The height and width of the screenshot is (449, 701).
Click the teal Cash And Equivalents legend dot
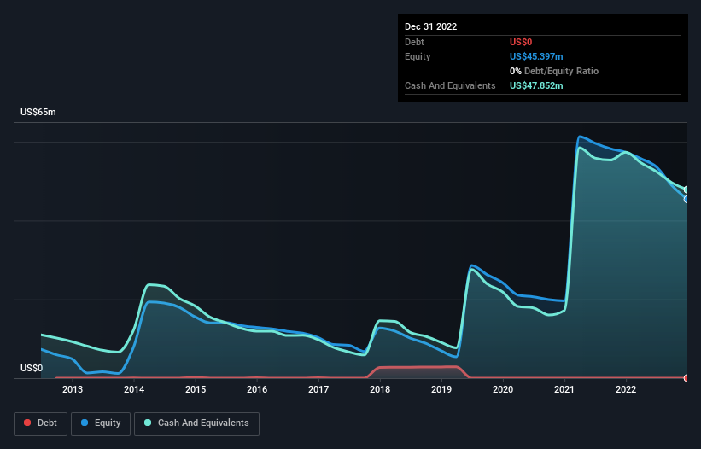(x=148, y=423)
